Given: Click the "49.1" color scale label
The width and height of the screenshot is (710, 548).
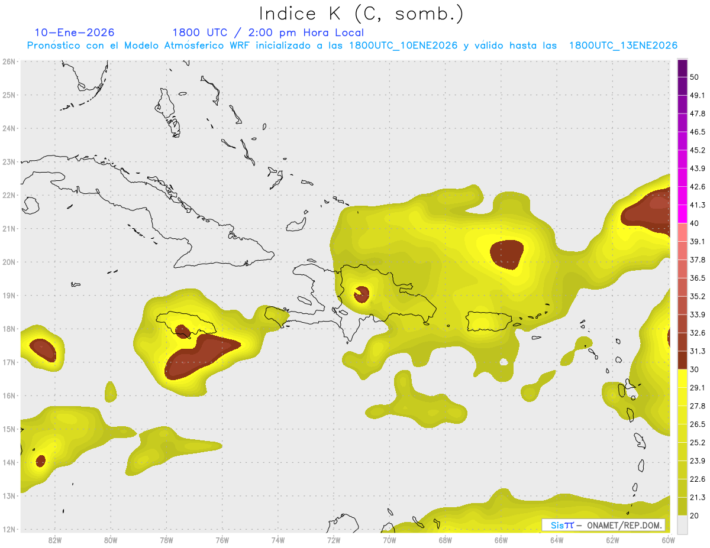Looking at the screenshot, I should (697, 95).
